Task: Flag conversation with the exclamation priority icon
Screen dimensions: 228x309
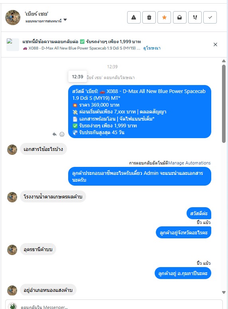Action: (x=195, y=18)
